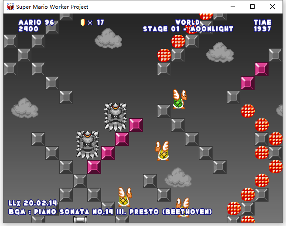Click the gray cloud at top center

click(109, 38)
